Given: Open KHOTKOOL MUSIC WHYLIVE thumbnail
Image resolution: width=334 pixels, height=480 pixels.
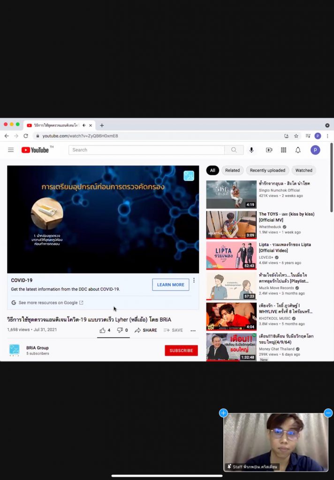Looking at the screenshot, I should [x=231, y=316].
